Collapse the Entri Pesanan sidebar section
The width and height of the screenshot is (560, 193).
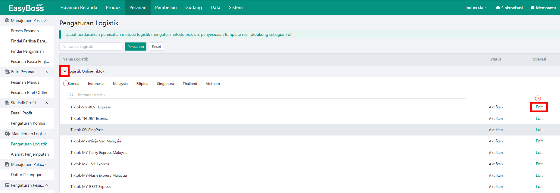(46, 72)
